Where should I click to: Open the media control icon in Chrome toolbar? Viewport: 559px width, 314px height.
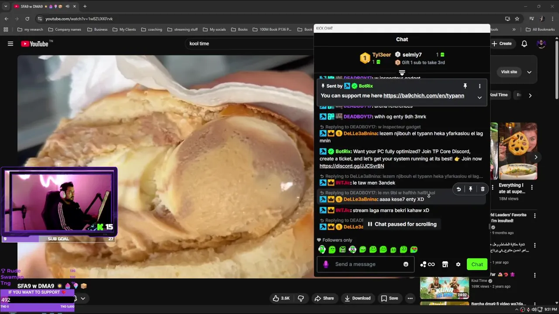point(531,19)
